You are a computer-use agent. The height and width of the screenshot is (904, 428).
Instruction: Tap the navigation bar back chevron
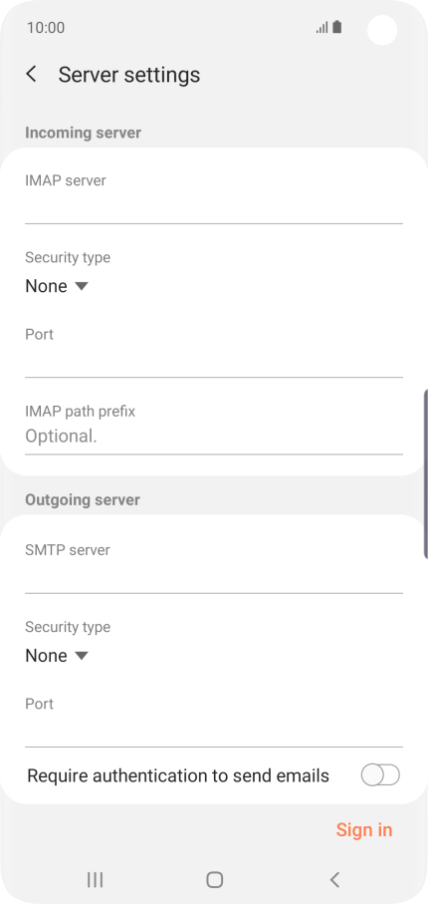tap(334, 879)
